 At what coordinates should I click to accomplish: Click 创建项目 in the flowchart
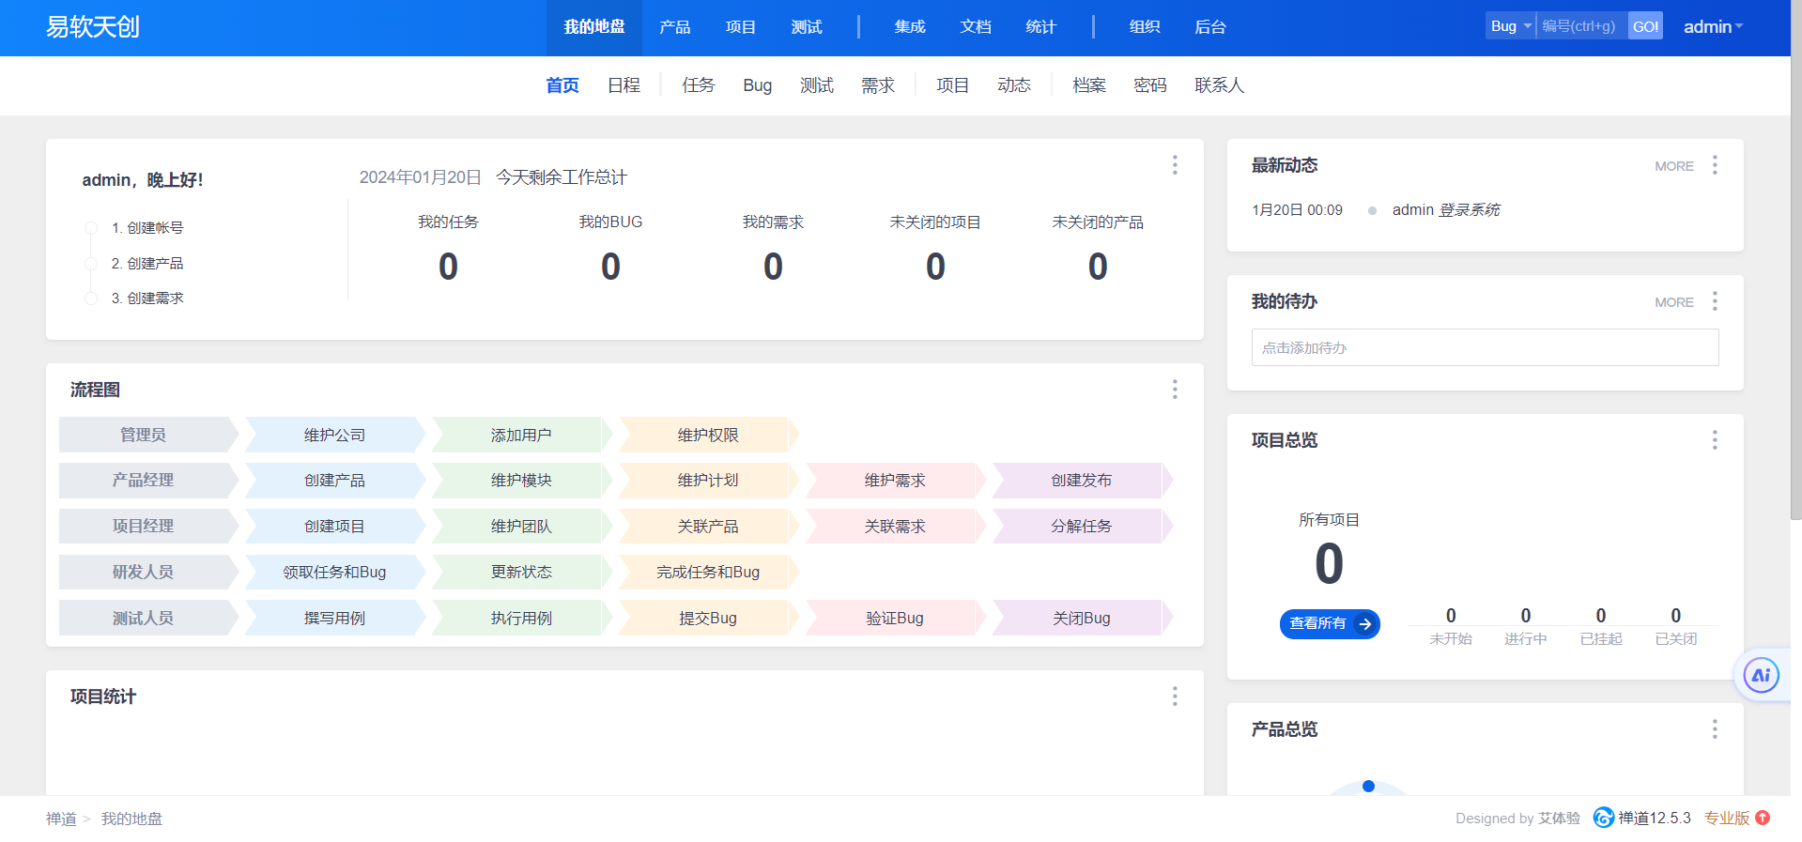tap(334, 527)
